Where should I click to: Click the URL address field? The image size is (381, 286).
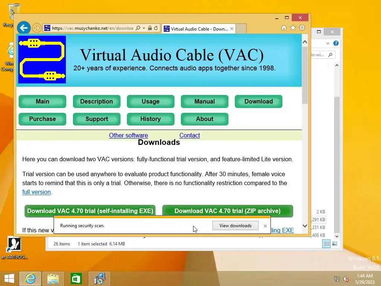click(x=92, y=28)
